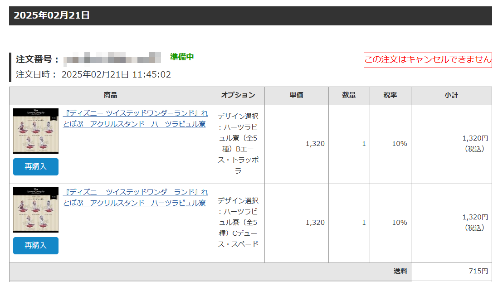Open the product link in the Bエース・トラッポラ row
Image resolution: width=498 pixels, height=282 pixels.
tap(136, 118)
